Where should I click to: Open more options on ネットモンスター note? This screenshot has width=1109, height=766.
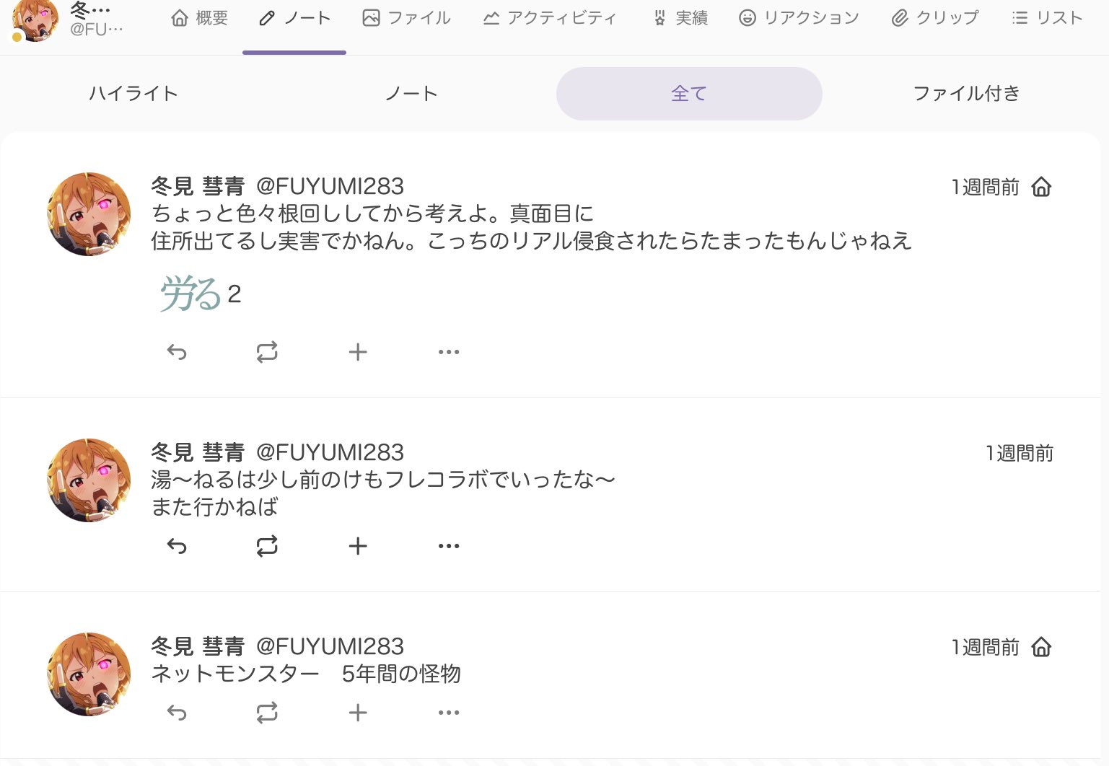448,713
